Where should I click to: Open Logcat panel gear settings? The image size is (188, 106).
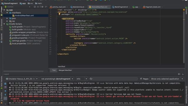tap(179, 74)
